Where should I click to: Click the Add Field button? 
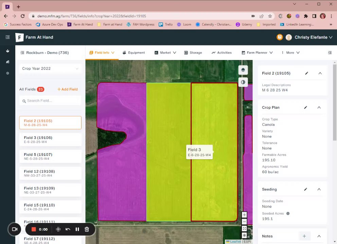(x=68, y=89)
